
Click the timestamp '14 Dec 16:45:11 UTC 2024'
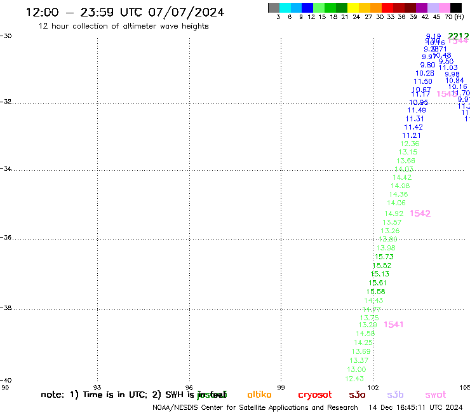(x=415, y=407)
